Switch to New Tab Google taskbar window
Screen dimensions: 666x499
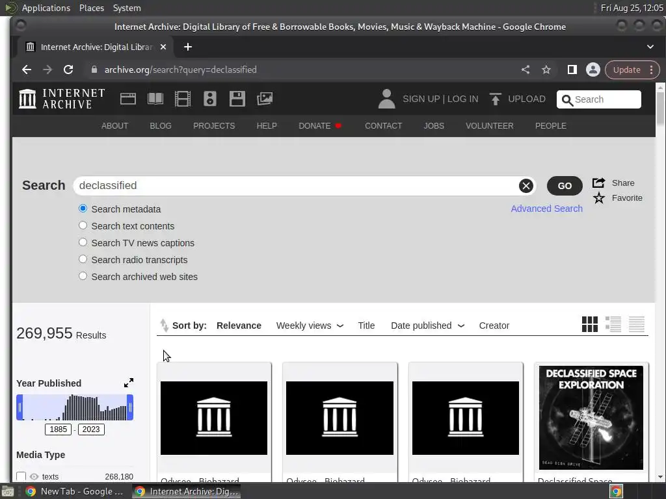click(x=75, y=491)
